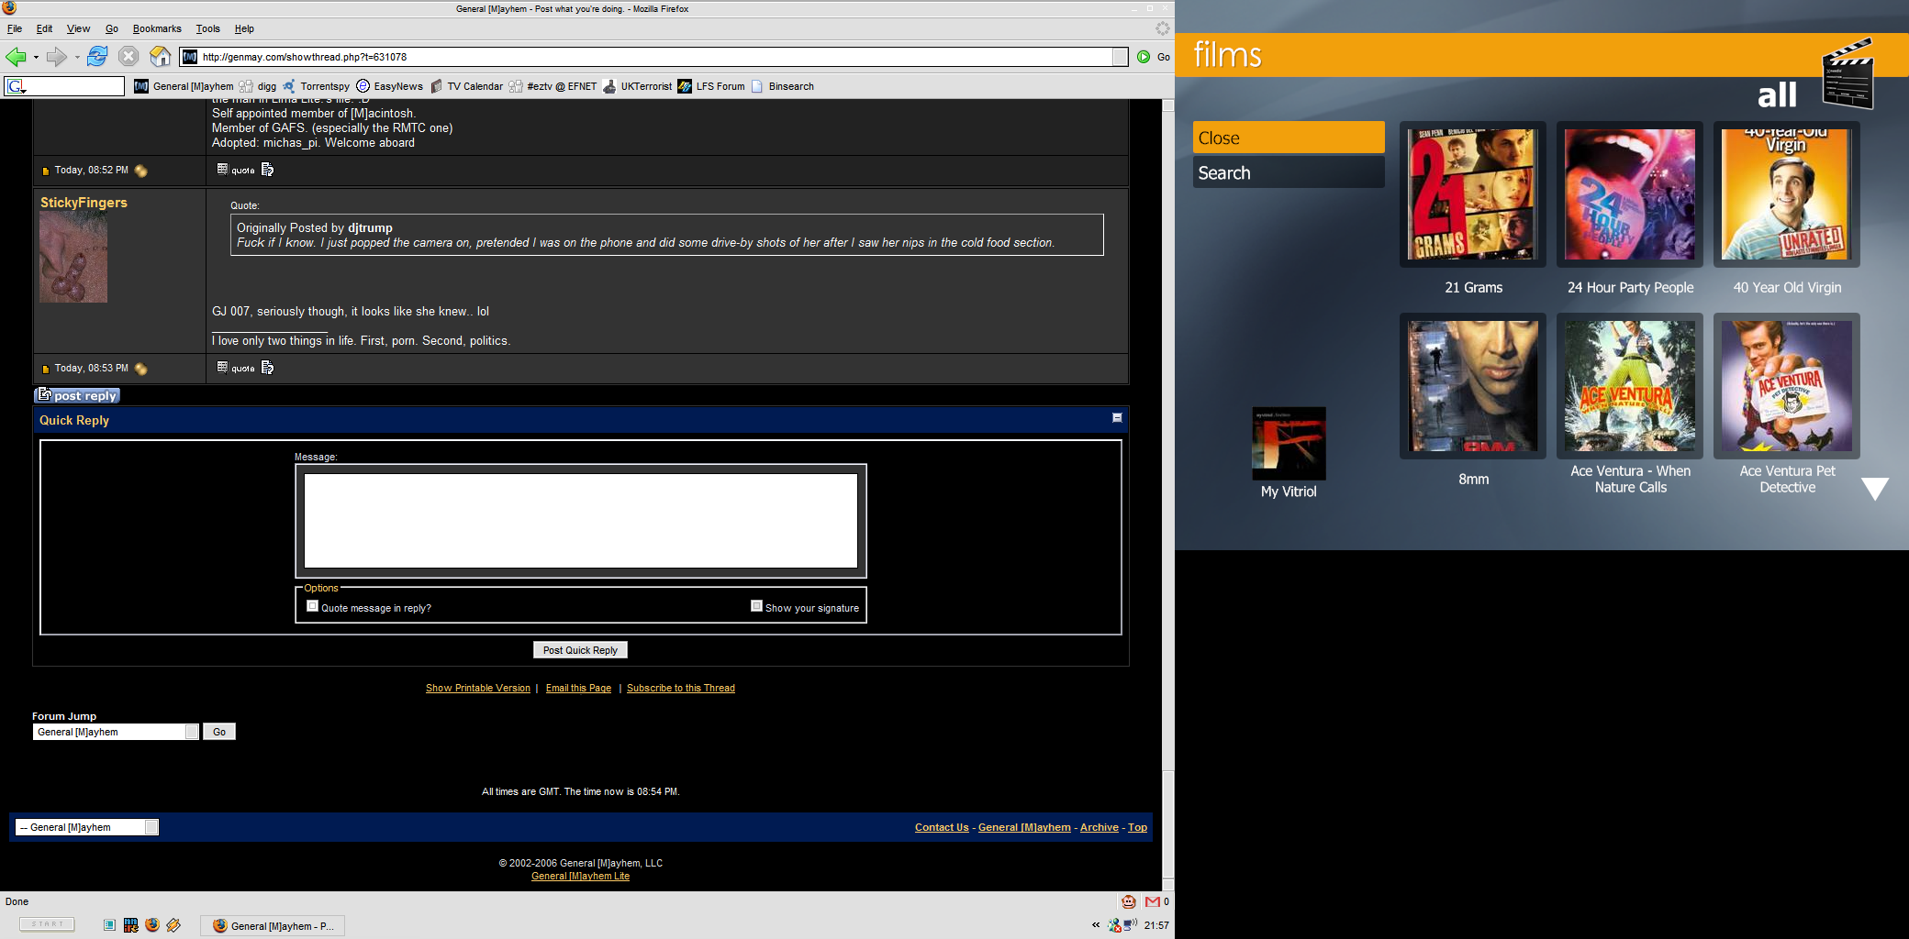1909x939 pixels.
Task: Open the UKTerrorist bookmark
Action: click(637, 86)
